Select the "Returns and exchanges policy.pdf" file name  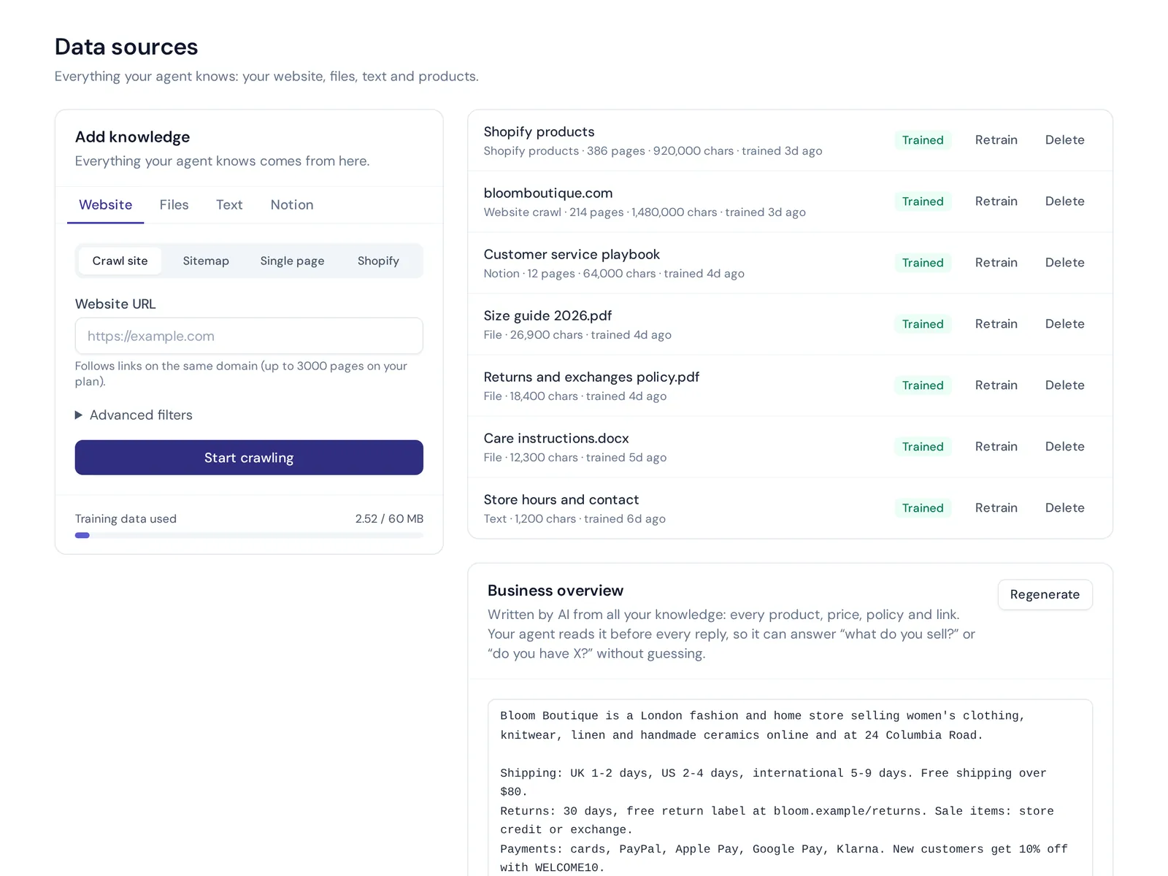(591, 377)
